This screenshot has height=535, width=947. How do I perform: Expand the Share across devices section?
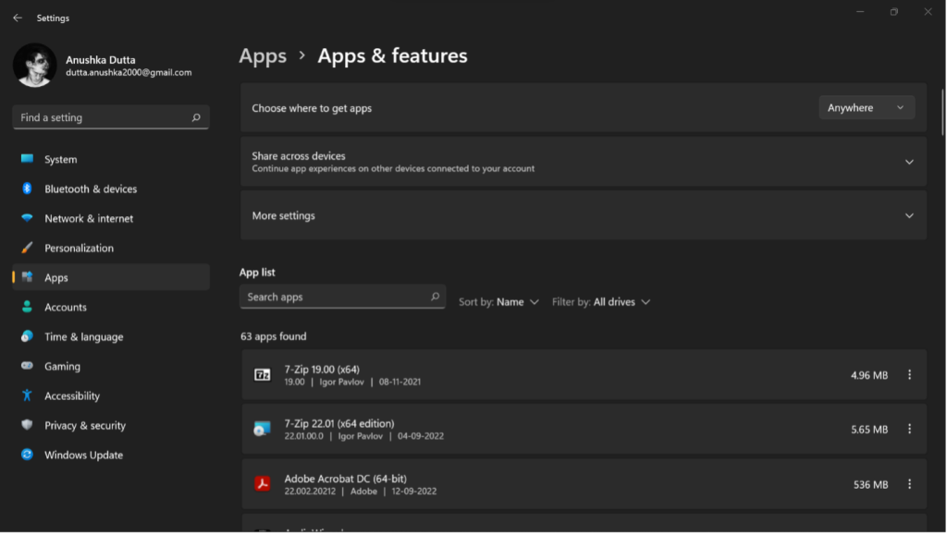point(908,162)
